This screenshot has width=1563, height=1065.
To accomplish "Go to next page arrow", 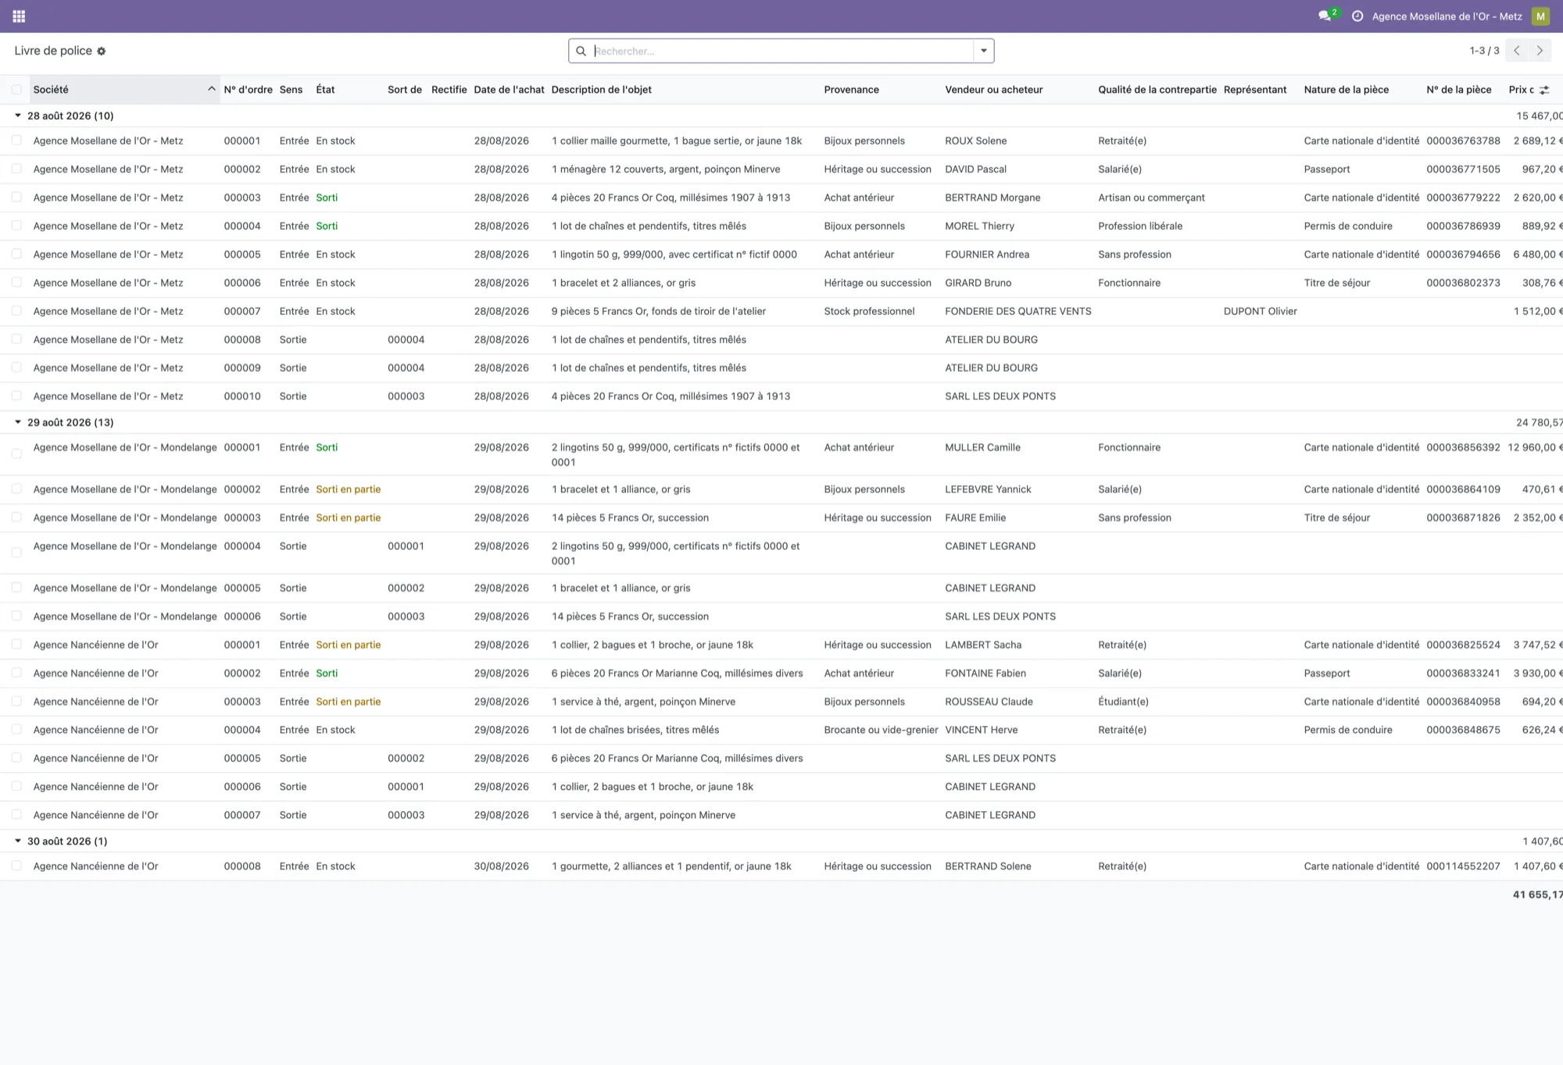I will [1540, 51].
